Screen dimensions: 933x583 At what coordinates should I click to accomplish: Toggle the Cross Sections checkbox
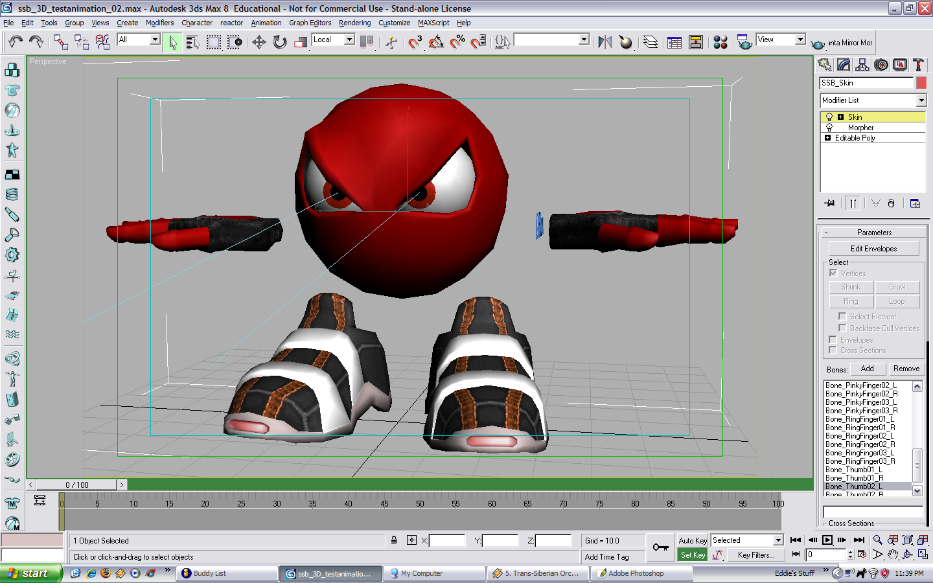(x=833, y=350)
